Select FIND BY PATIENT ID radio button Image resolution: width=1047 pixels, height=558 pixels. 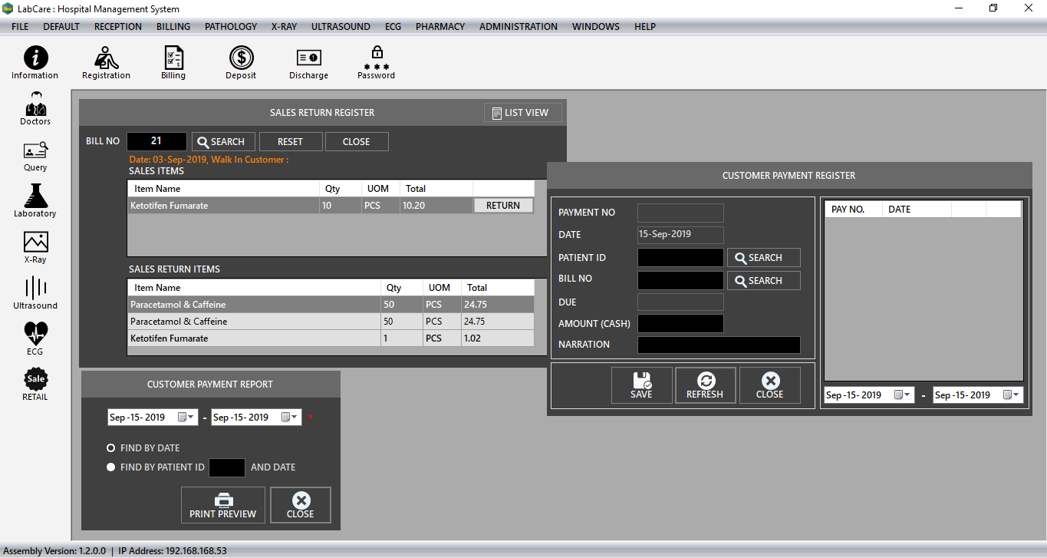tap(110, 467)
